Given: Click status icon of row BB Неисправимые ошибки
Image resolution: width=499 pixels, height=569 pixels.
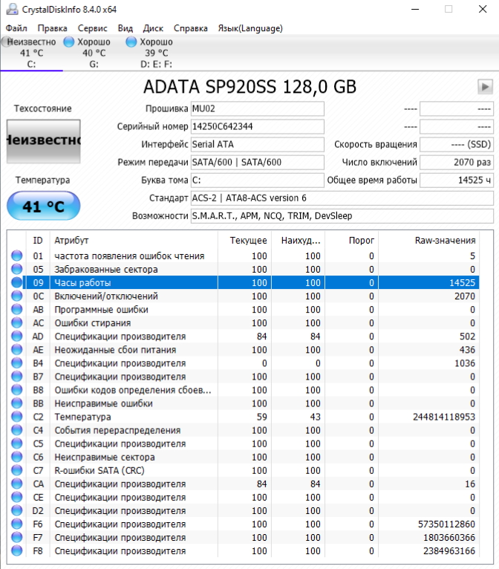Looking at the screenshot, I should (x=16, y=403).
